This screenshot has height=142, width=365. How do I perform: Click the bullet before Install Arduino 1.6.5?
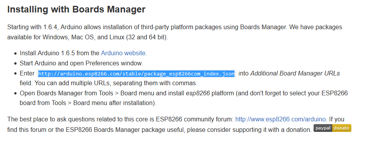[x=15, y=53]
